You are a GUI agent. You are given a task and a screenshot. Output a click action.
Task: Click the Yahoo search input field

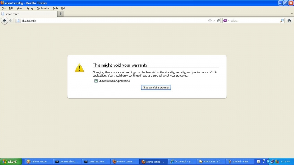tap(254, 21)
